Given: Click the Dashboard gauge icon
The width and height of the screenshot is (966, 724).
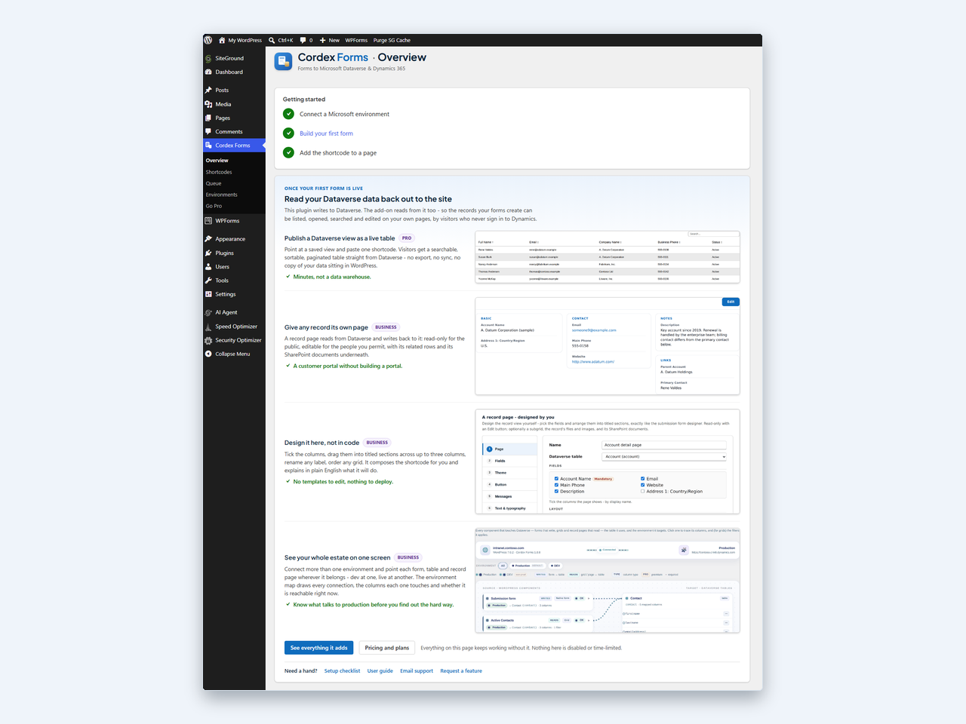Looking at the screenshot, I should tap(208, 72).
